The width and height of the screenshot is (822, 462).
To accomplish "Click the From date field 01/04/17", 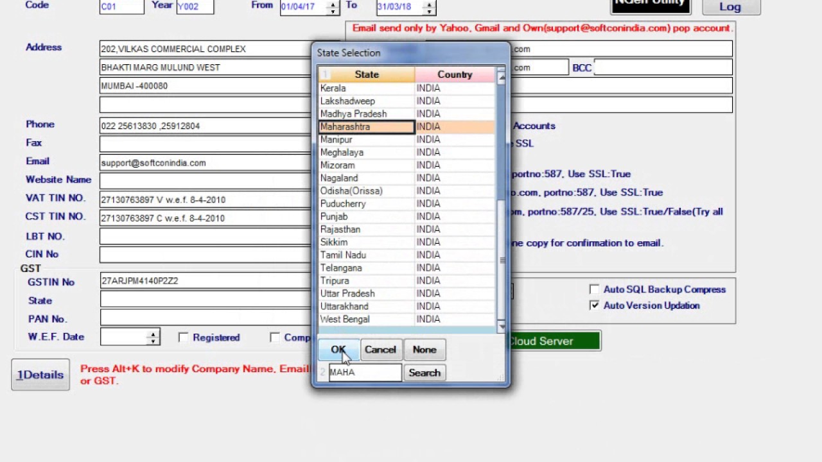I will 304,7.
